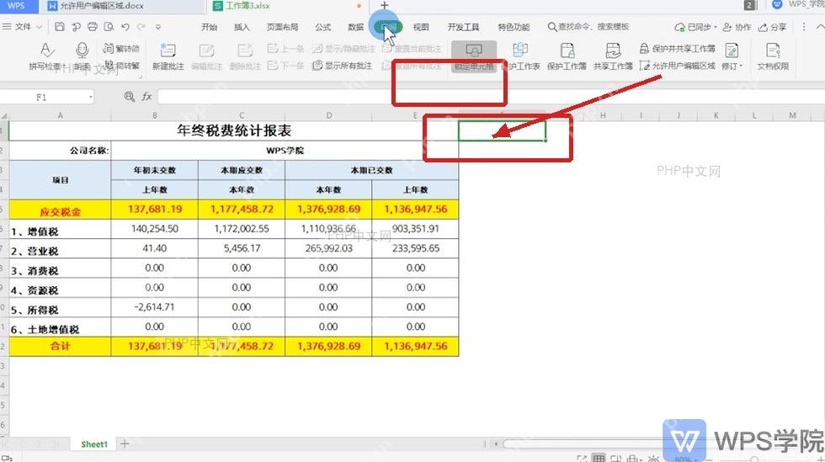Switch to the Formulas (公式) tab
The image size is (825, 462).
[322, 27]
